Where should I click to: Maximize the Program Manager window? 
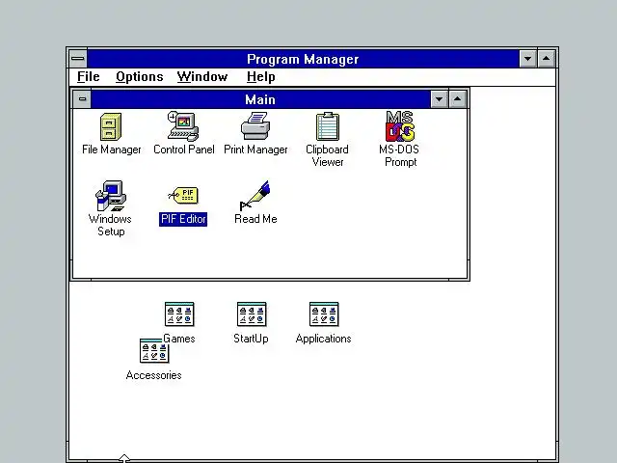coord(547,59)
